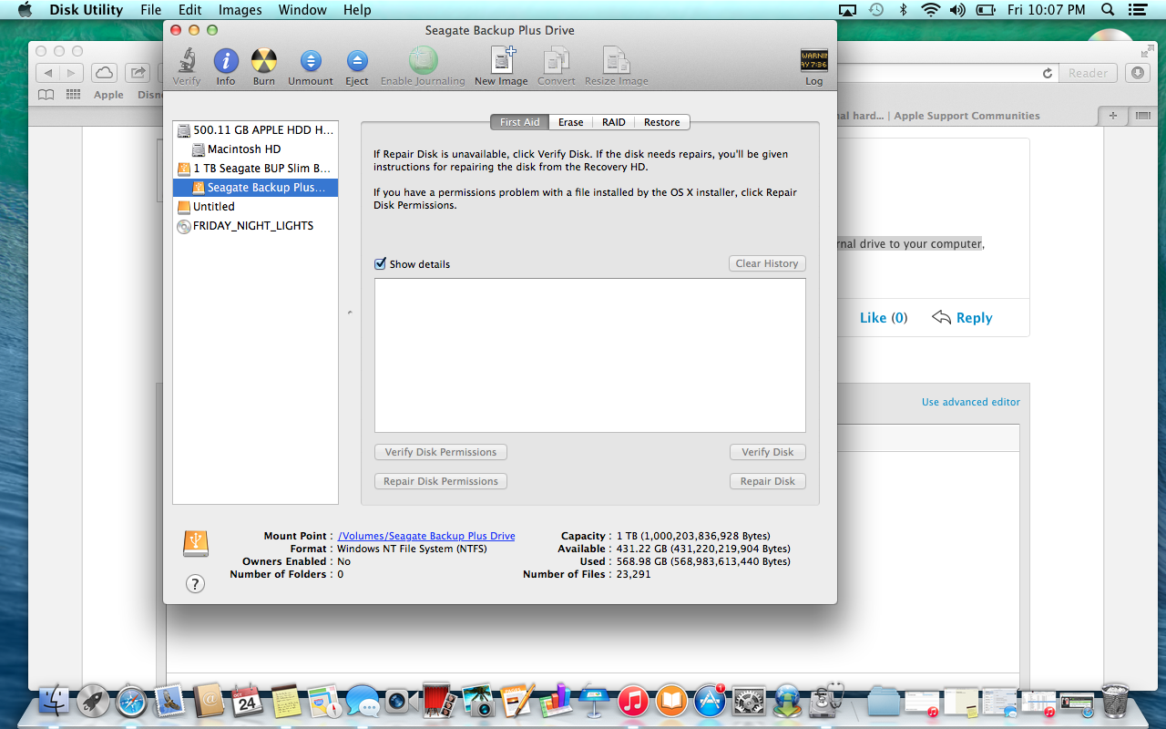Open the Images menu
Viewport: 1166px width, 729px height.
click(x=240, y=10)
